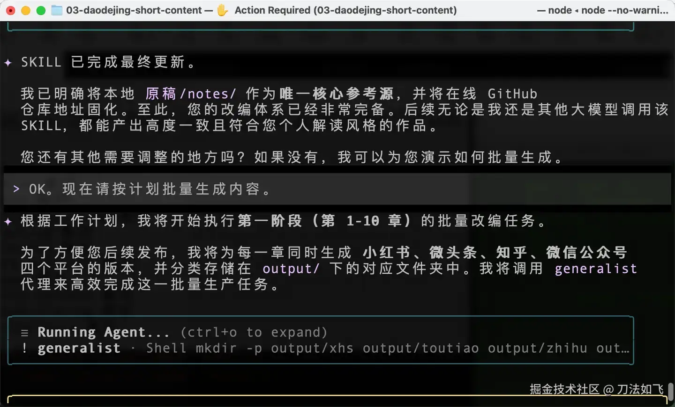Click the green full-screen window button
The height and width of the screenshot is (407, 675).
pos(41,10)
